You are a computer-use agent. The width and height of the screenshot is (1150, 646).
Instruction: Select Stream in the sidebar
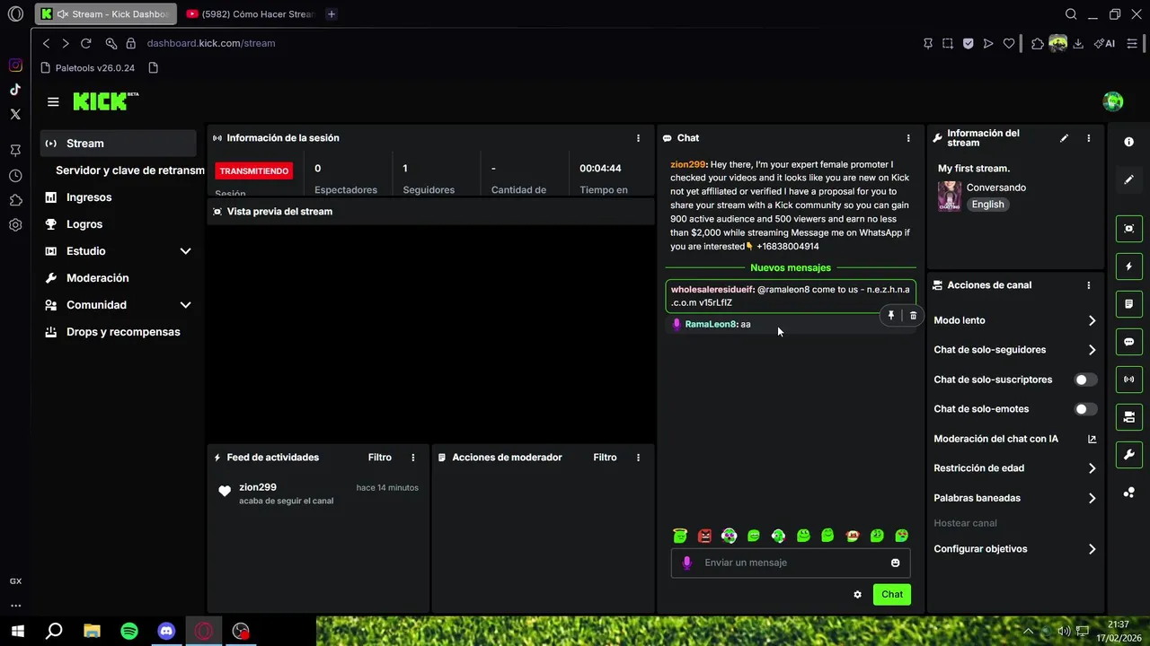118,144
